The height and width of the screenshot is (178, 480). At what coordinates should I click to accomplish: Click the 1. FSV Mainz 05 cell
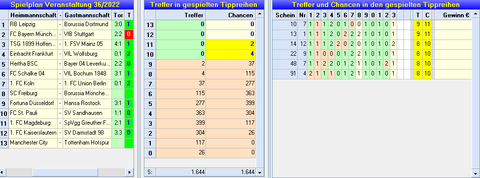coord(87,44)
